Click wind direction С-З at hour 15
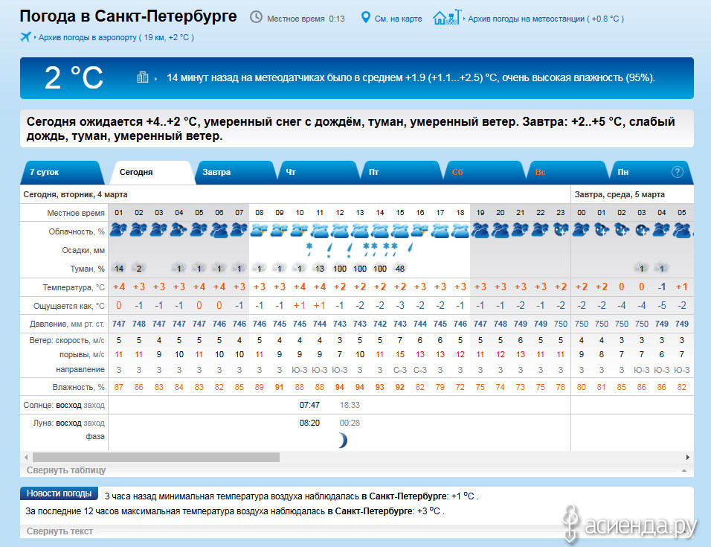The image size is (711, 547). click(400, 370)
